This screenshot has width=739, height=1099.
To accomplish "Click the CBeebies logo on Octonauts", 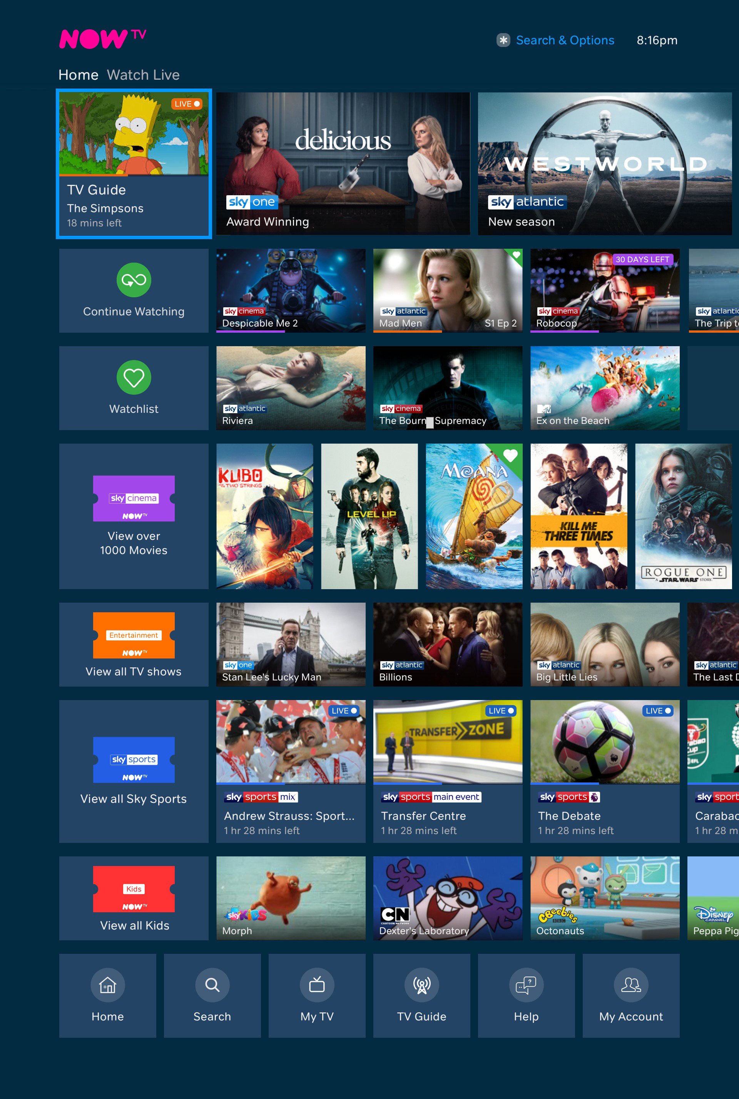I will pyautogui.click(x=558, y=915).
